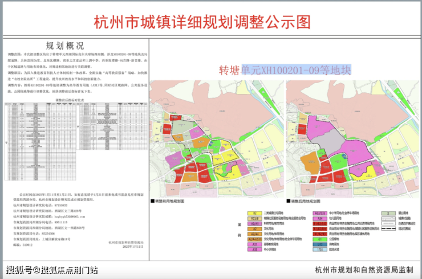
Task: Click the 调整前用地规划图 caption
Action: click(x=169, y=201)
